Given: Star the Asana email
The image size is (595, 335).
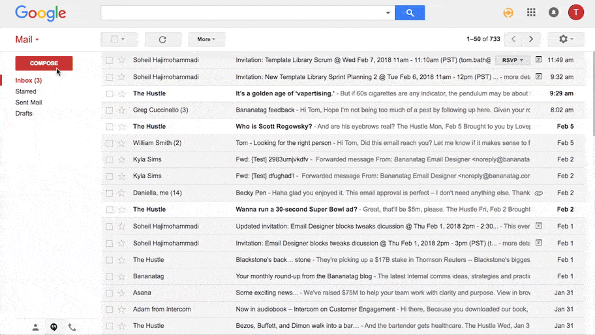Looking at the screenshot, I should (121, 293).
